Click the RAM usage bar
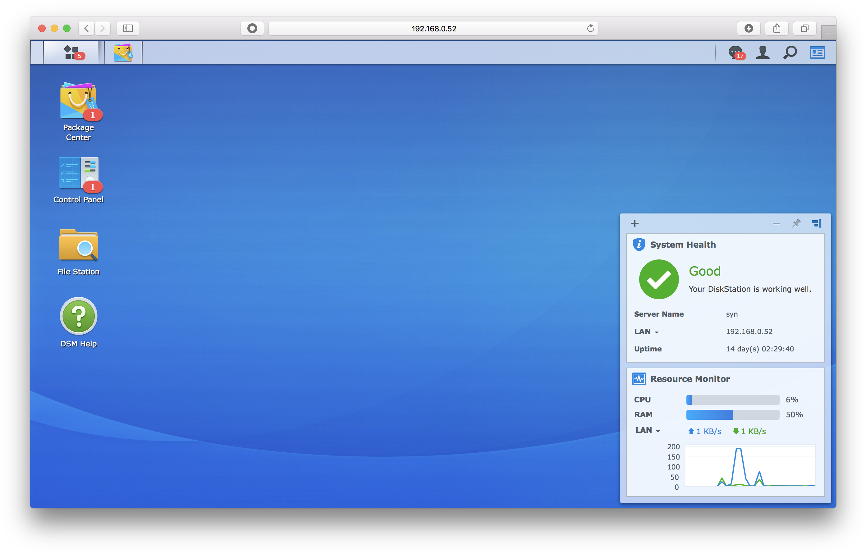866x554 pixels. [x=732, y=415]
